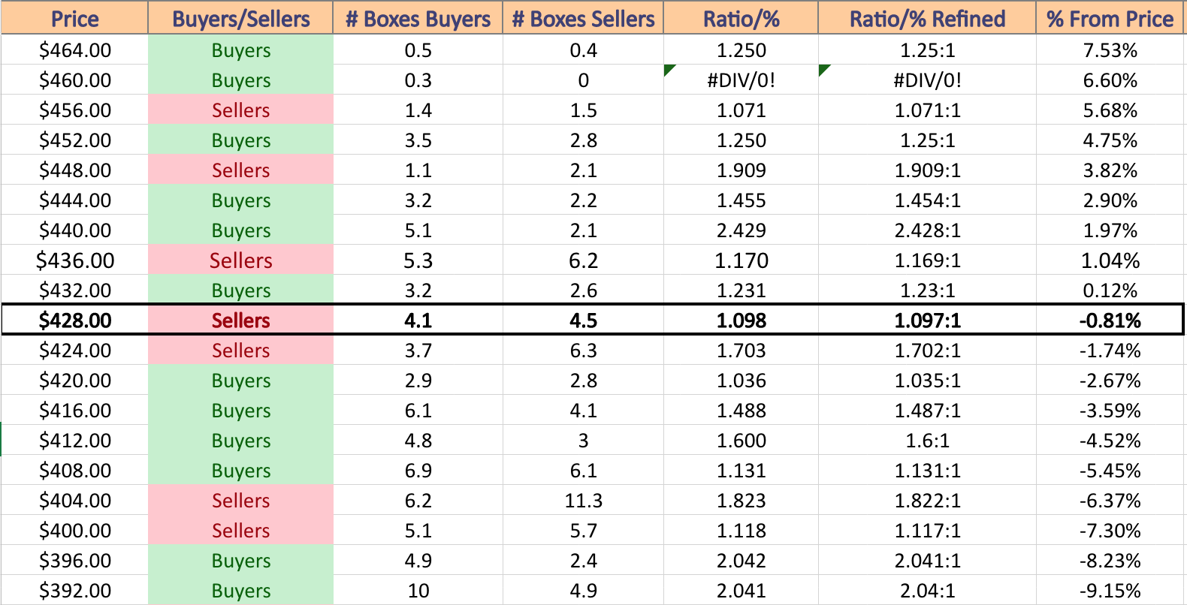The image size is (1187, 605).
Task: Click the $444.00 price cell
Action: [74, 200]
